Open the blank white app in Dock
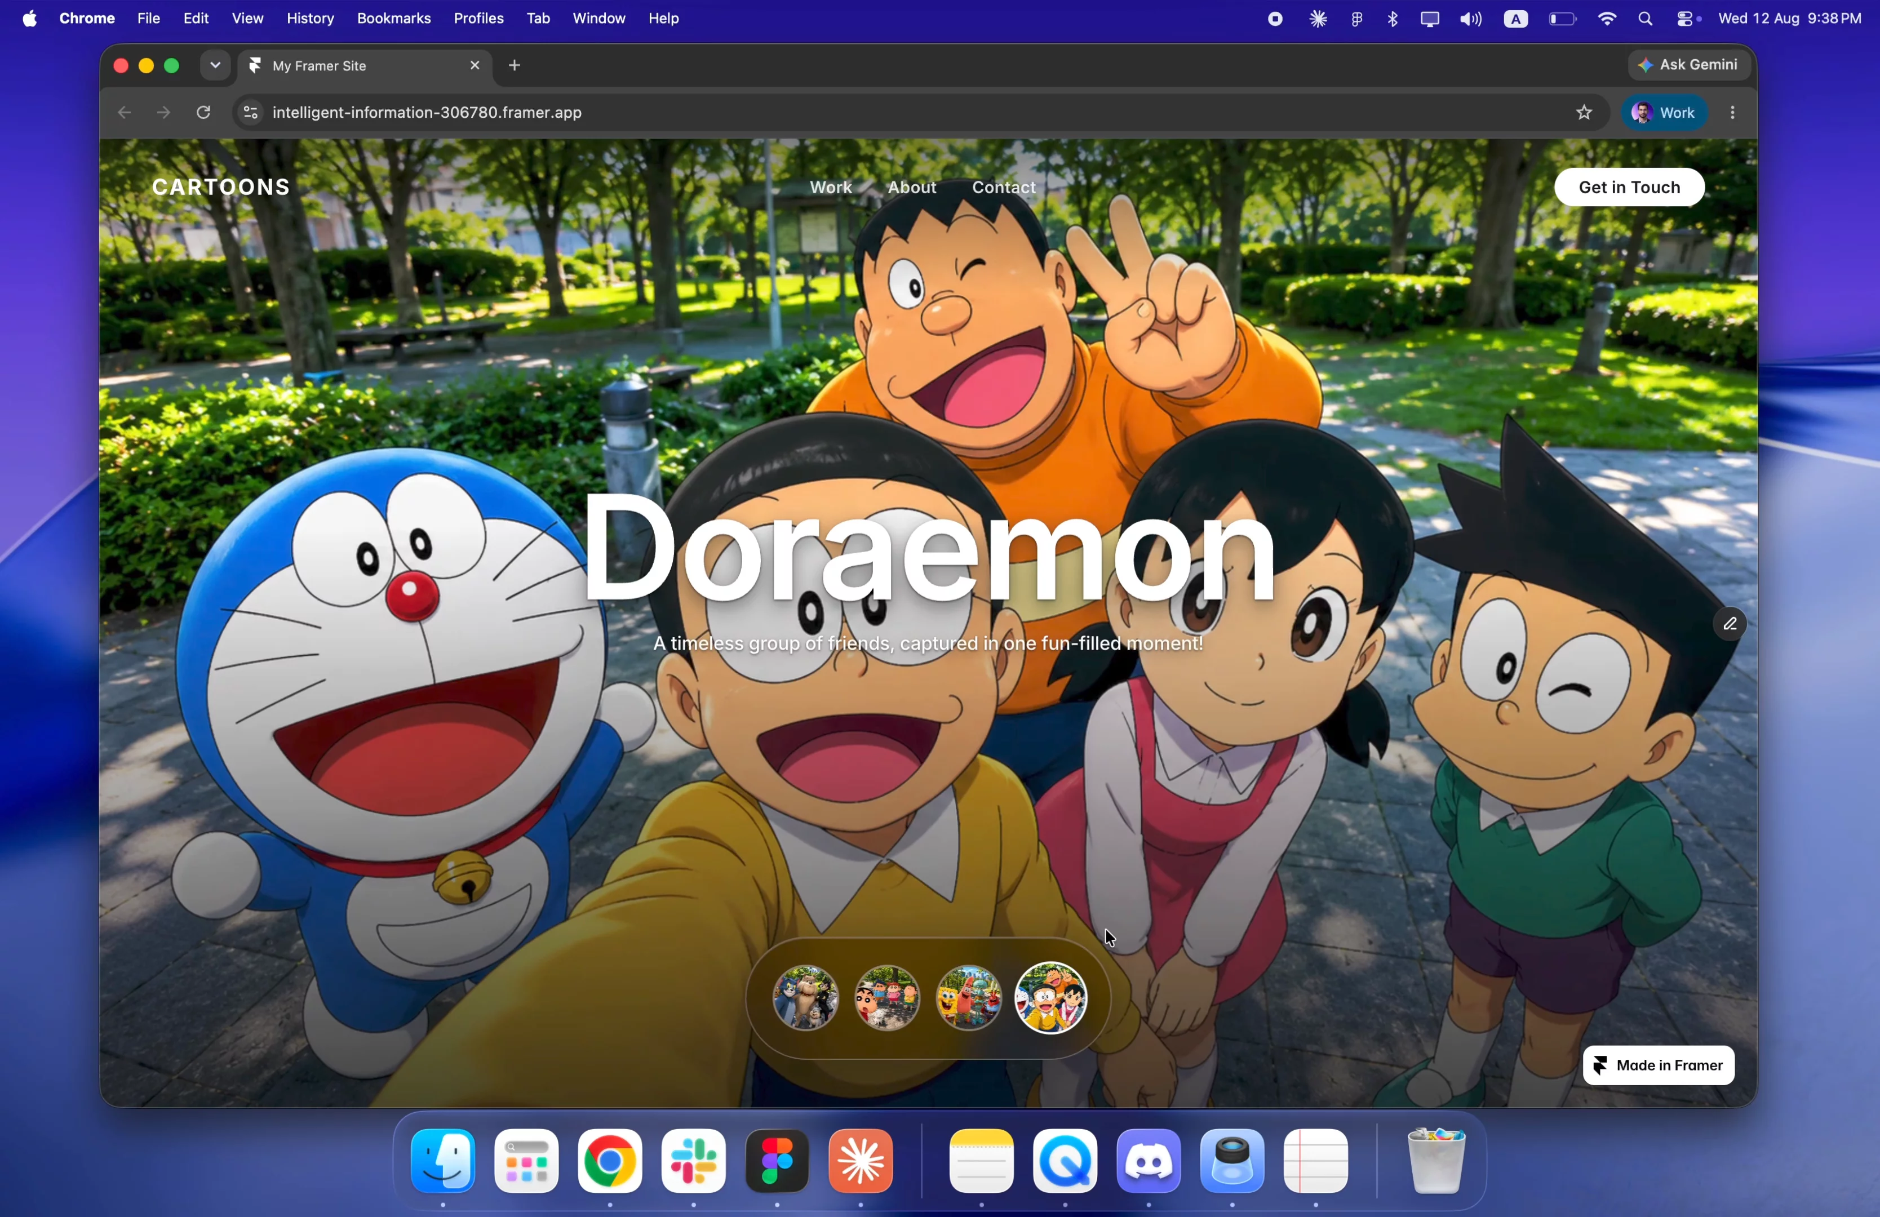 coord(1316,1161)
